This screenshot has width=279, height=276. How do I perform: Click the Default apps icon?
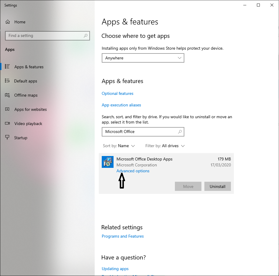click(x=7, y=81)
